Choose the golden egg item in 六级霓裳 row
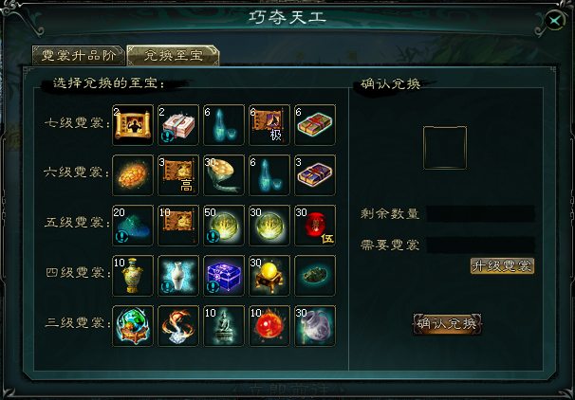This screenshot has height=400, width=575. coord(133,175)
